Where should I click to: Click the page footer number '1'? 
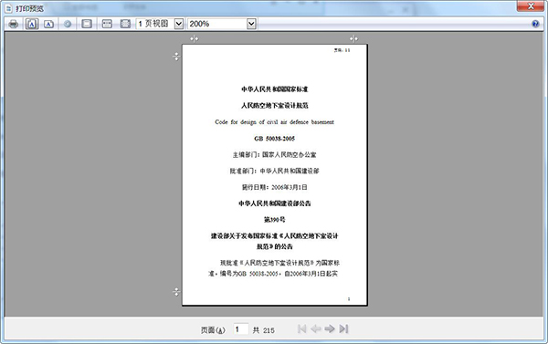[349, 299]
